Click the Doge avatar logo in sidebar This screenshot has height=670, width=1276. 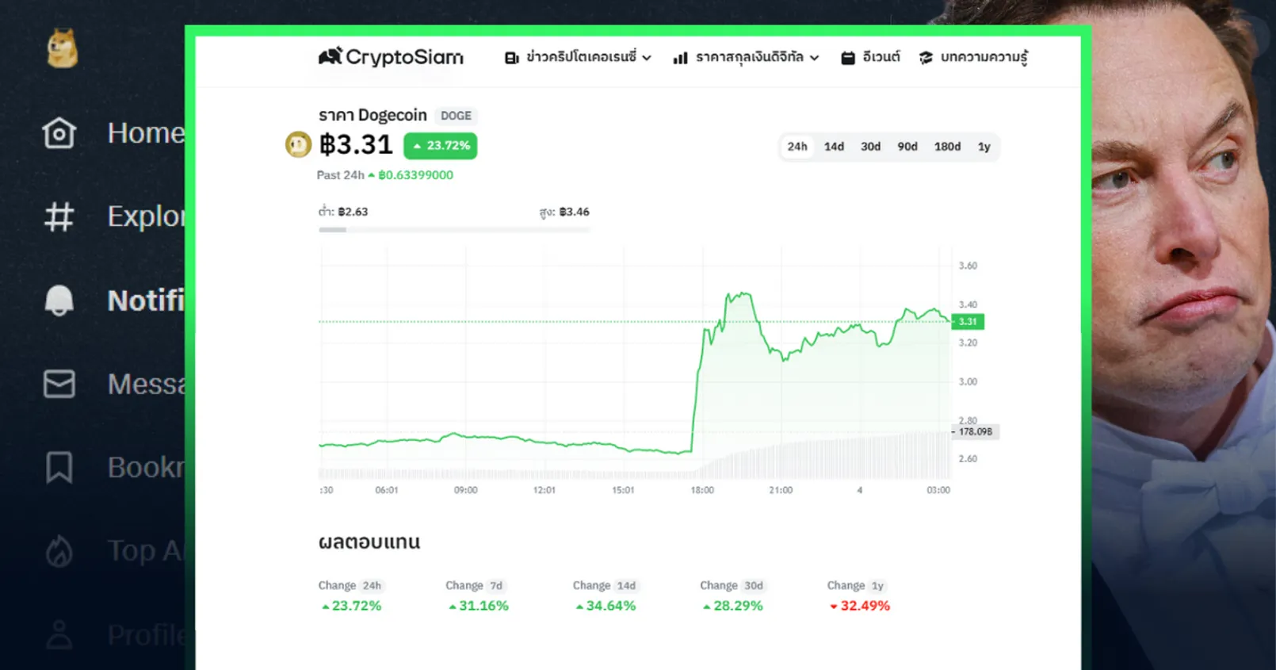[x=62, y=48]
